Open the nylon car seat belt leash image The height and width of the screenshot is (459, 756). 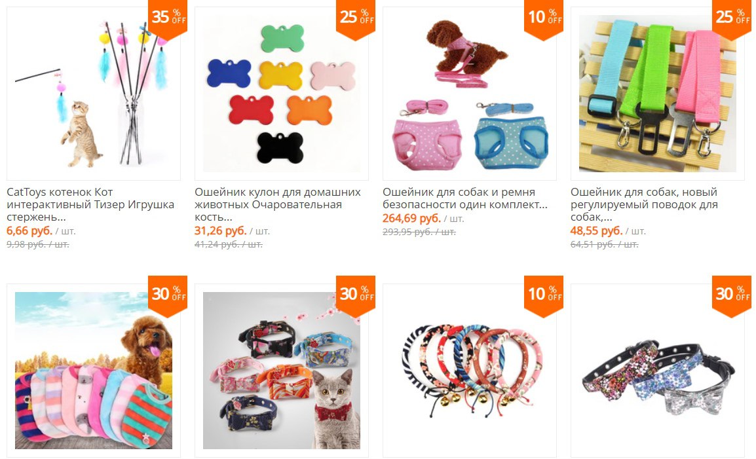coord(658,94)
